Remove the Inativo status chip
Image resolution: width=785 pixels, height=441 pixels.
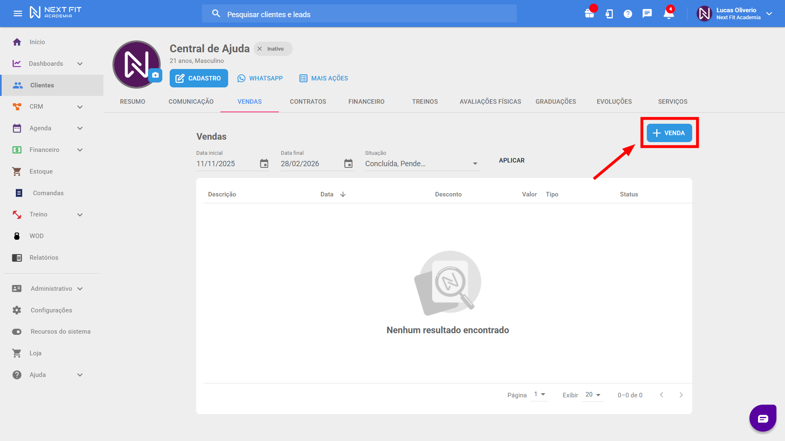pyautogui.click(x=260, y=49)
